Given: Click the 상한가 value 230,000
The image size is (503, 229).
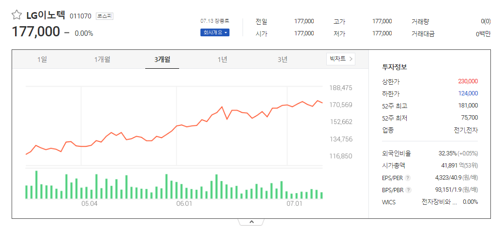Looking at the screenshot, I should tap(468, 81).
